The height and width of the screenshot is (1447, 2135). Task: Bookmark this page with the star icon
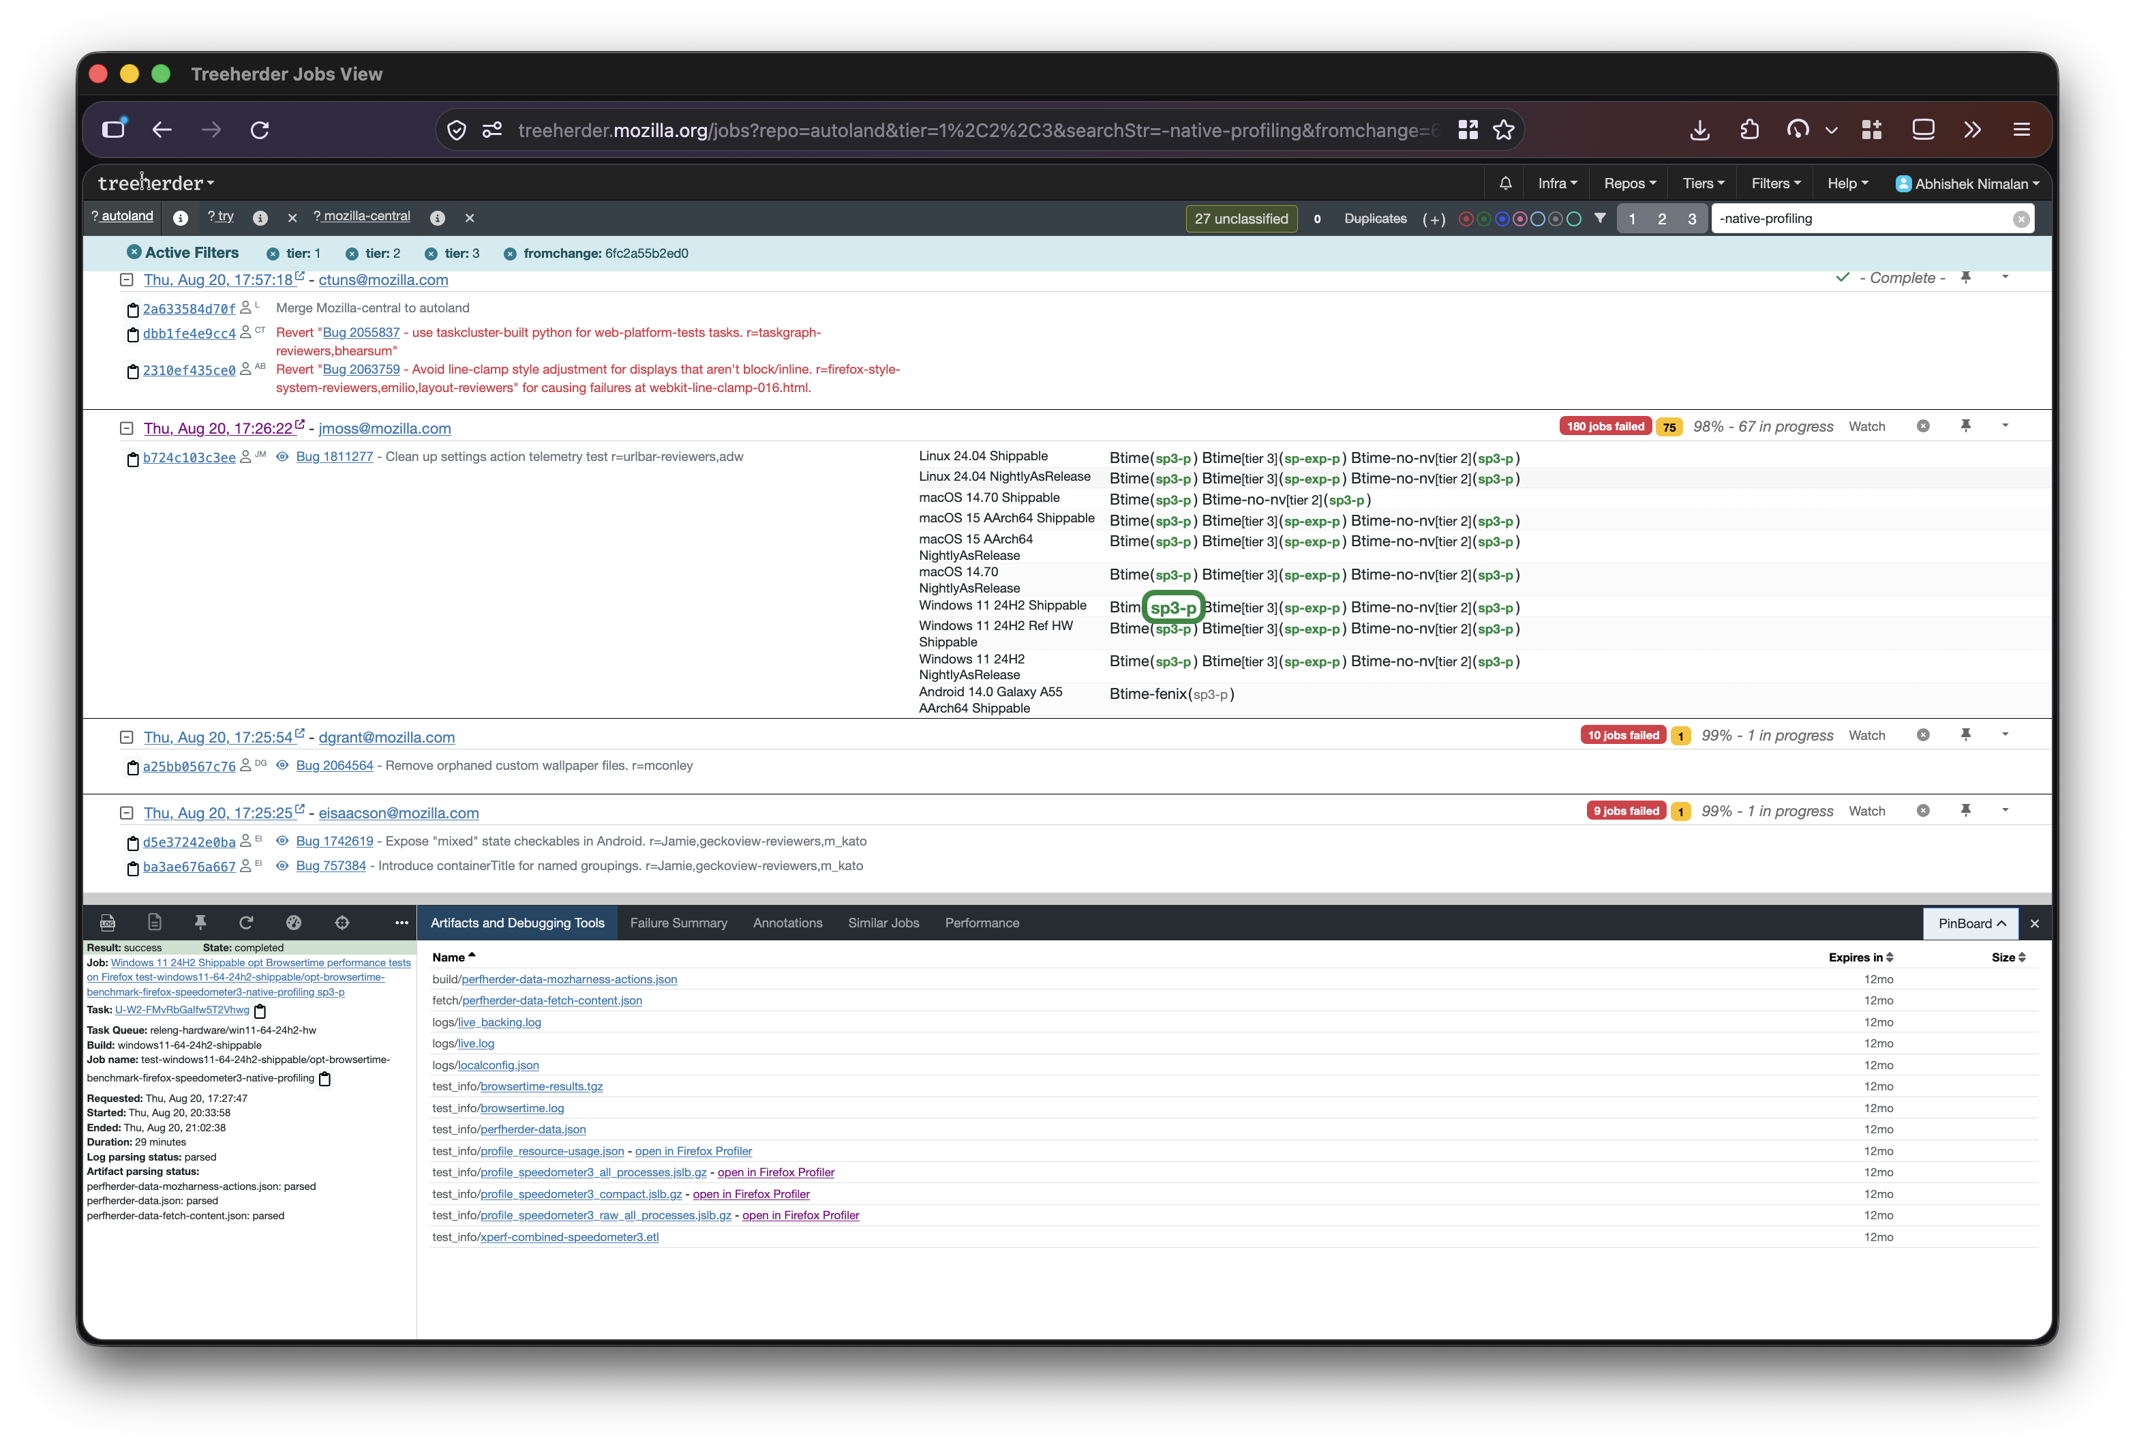(1503, 130)
